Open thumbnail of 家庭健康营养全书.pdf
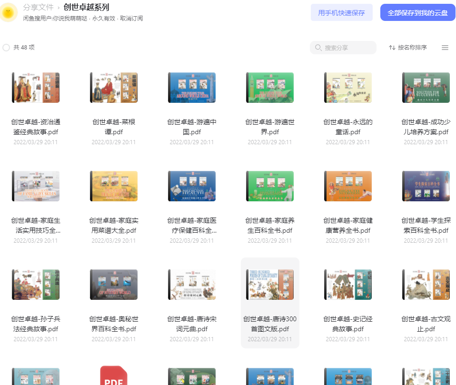Image resolution: width=456 pixels, height=385 pixels. pos(348,186)
